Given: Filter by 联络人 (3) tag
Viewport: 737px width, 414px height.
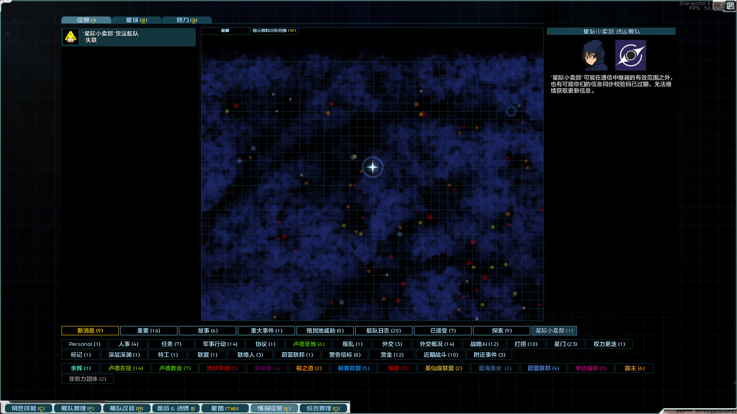Looking at the screenshot, I should 250,355.
